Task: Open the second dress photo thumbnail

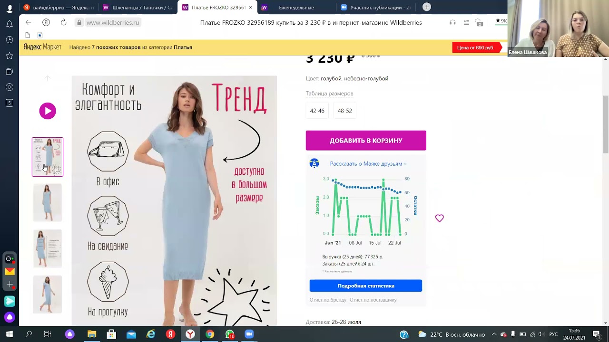Action: click(x=48, y=202)
